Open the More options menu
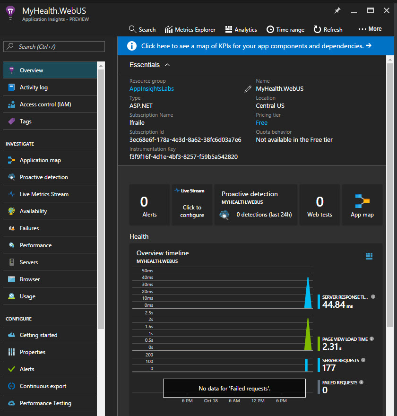Image resolution: width=397 pixels, height=416 pixels. click(x=370, y=29)
